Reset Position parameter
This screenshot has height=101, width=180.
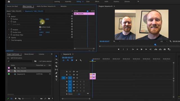click(72, 19)
